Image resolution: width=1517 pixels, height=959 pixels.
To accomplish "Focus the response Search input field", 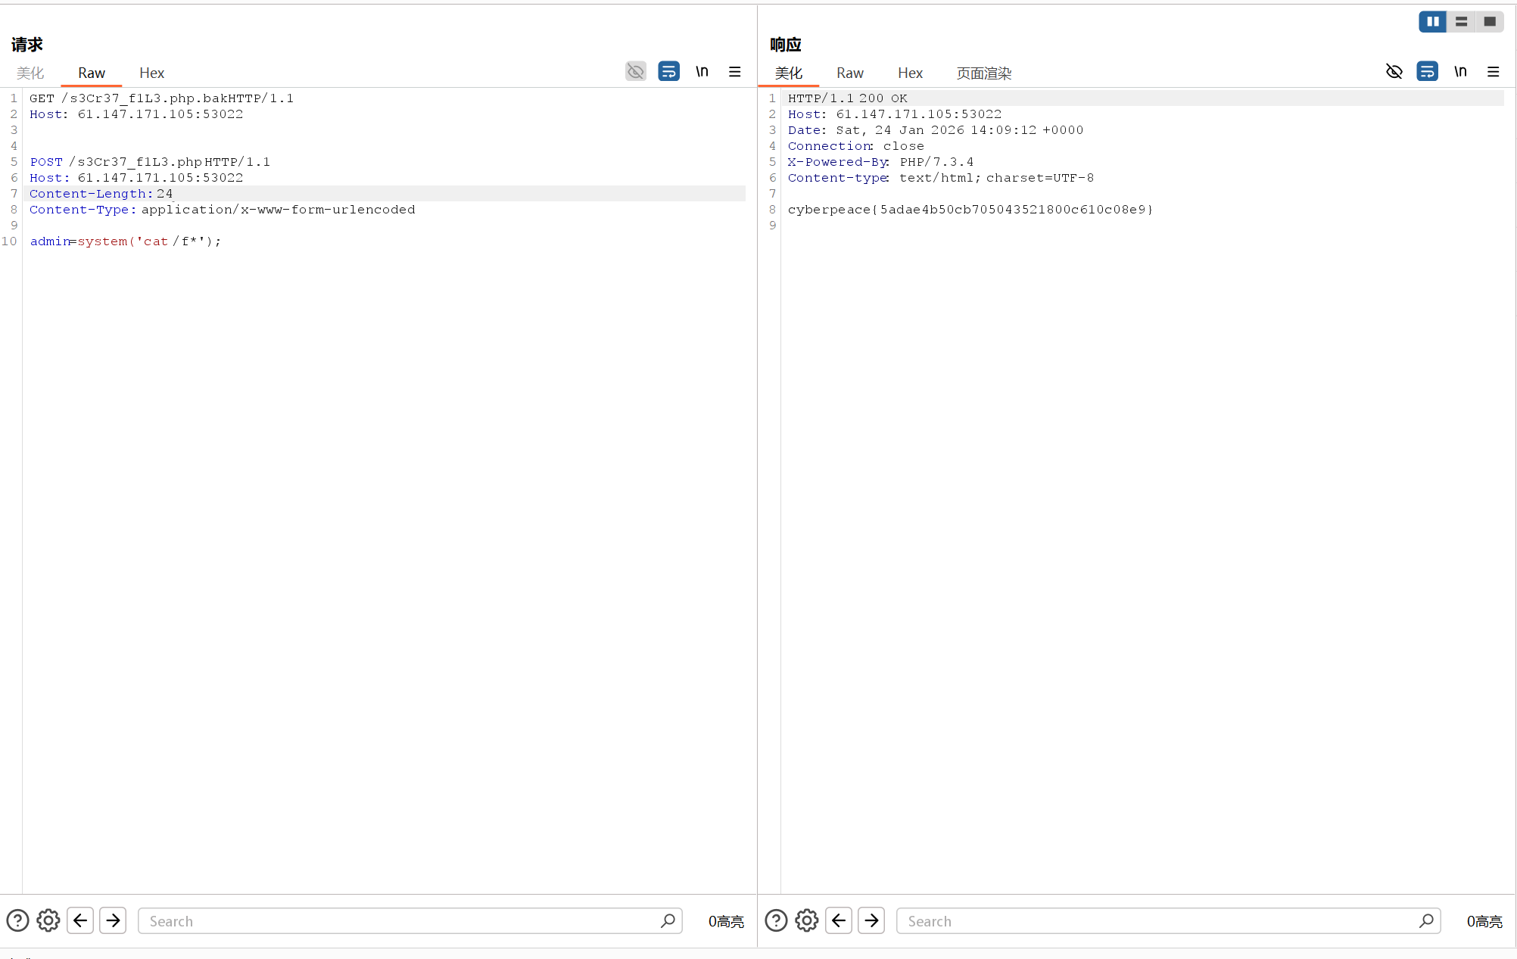I will pos(1158,920).
